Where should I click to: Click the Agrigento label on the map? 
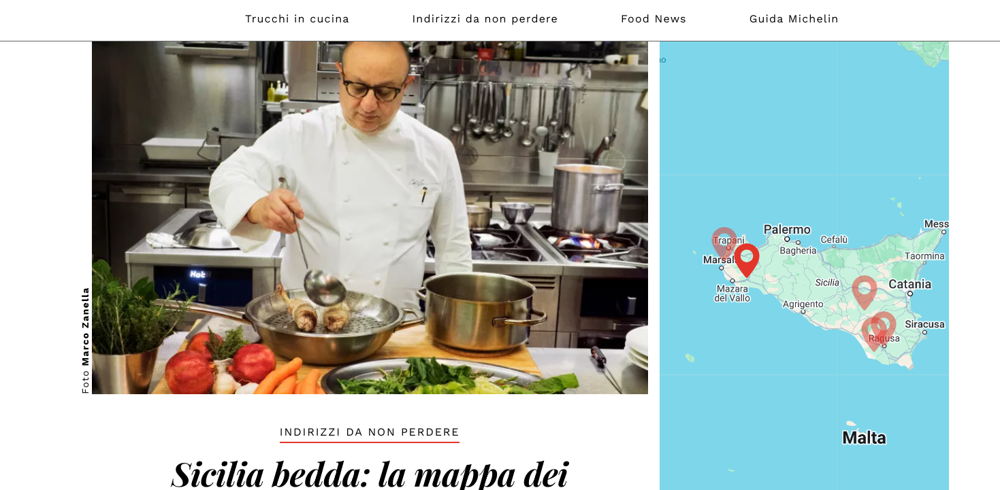(x=803, y=304)
